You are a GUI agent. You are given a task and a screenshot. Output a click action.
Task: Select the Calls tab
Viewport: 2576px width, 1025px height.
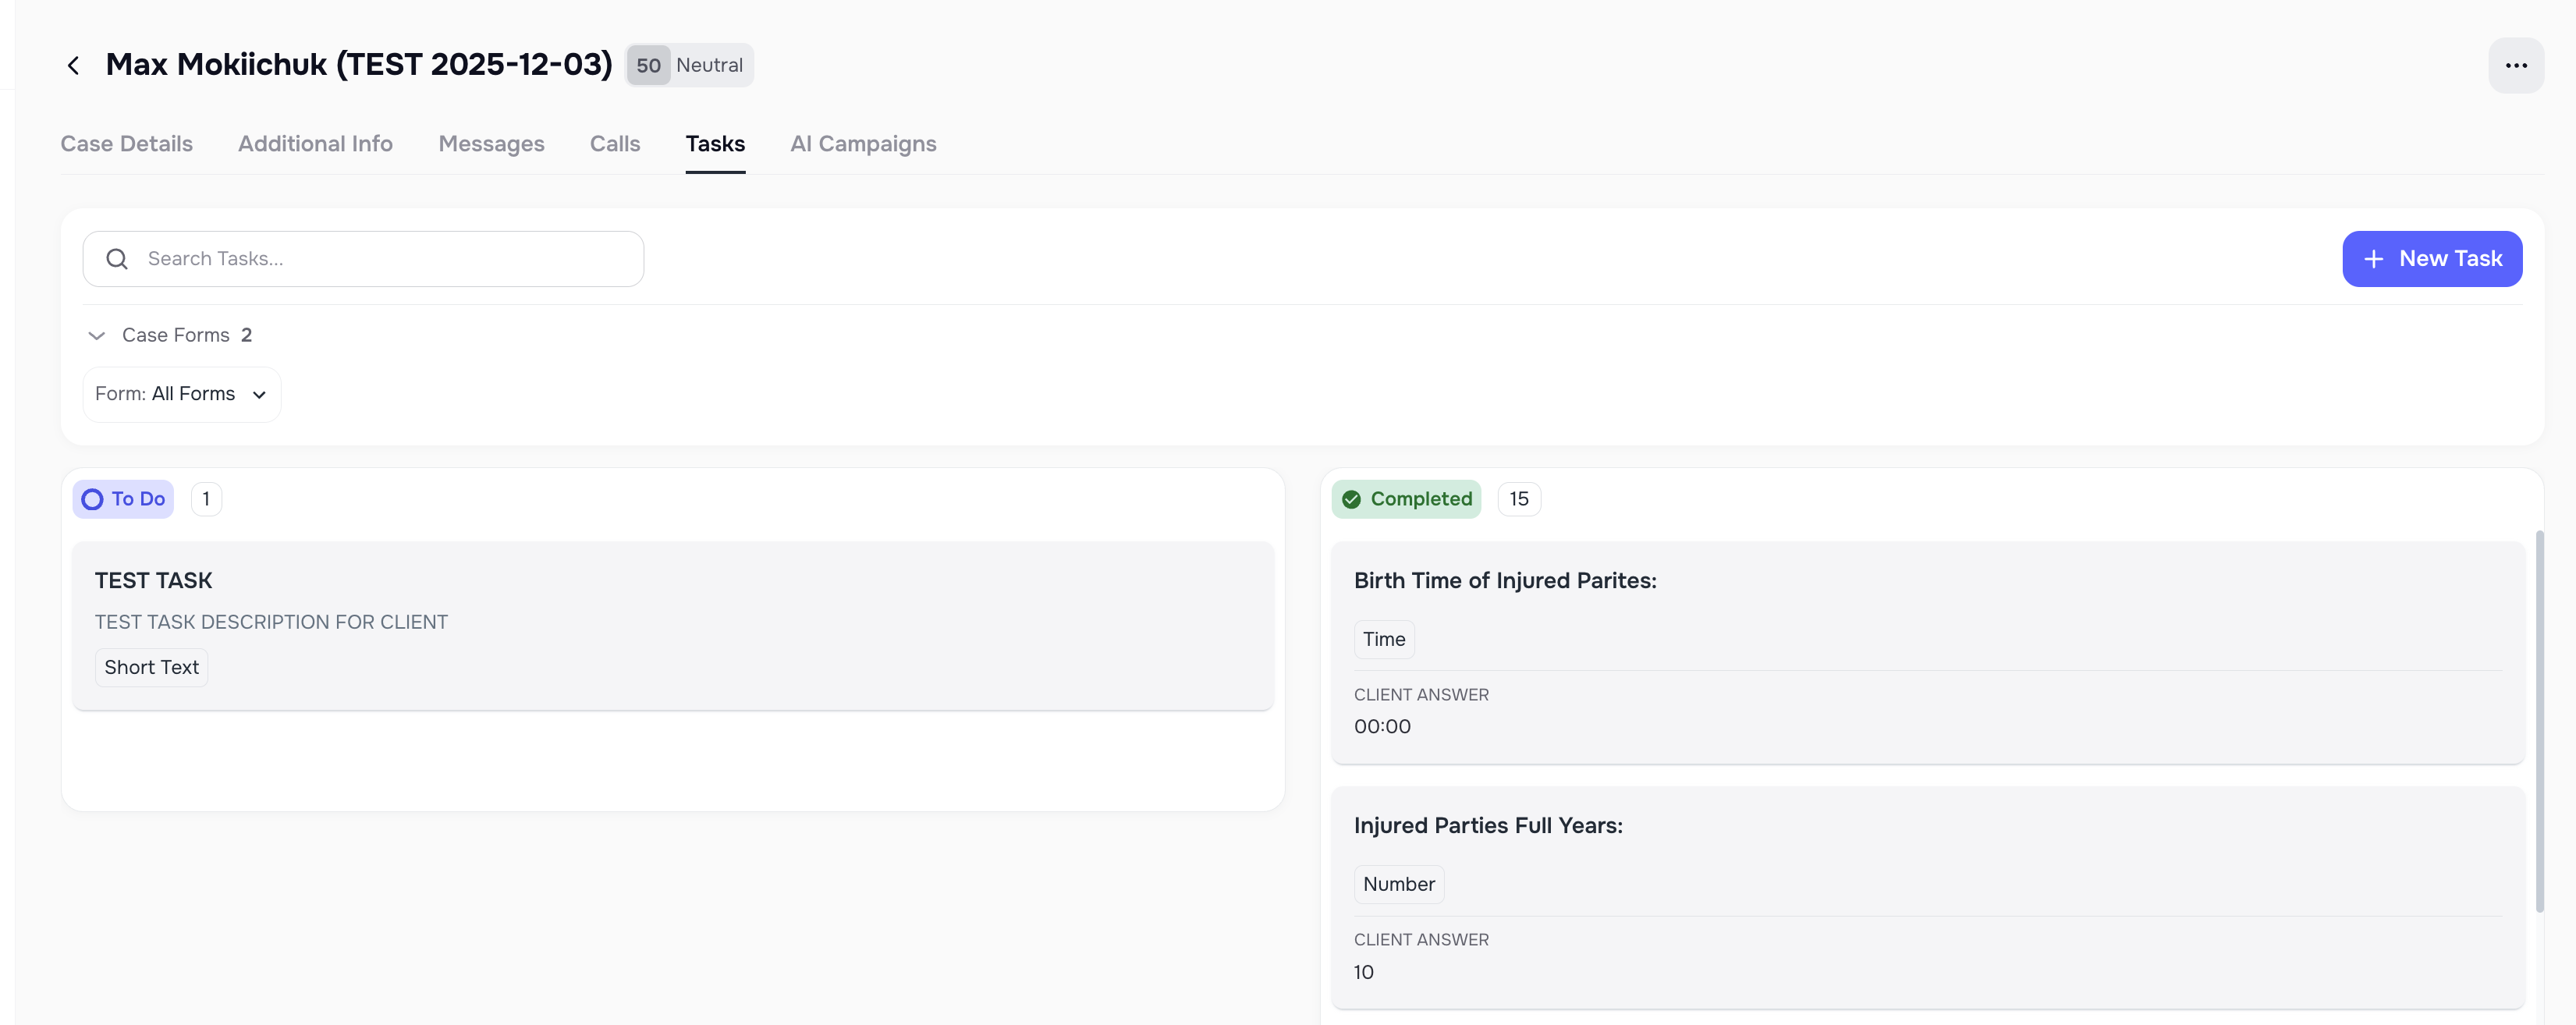tap(614, 144)
